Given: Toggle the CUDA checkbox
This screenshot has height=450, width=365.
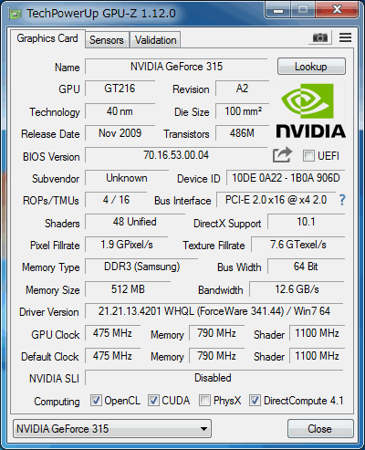Looking at the screenshot, I should click(153, 401).
